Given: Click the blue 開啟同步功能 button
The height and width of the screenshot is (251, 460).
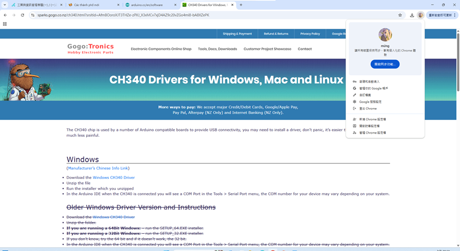Looking at the screenshot, I should coord(385,64).
